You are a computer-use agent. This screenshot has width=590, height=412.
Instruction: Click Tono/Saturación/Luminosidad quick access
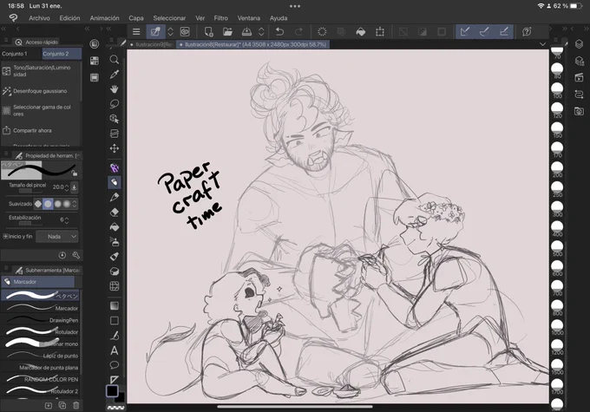pyautogui.click(x=41, y=71)
